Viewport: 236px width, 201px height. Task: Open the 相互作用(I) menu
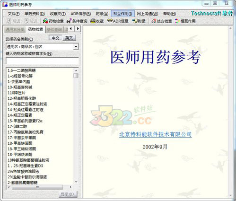click(x=122, y=14)
